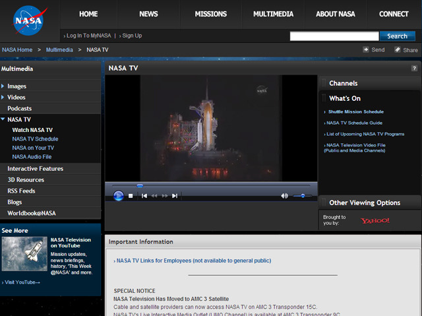The image size is (422, 316).
Task: Open the MISSIONS menu
Action: pos(211,14)
